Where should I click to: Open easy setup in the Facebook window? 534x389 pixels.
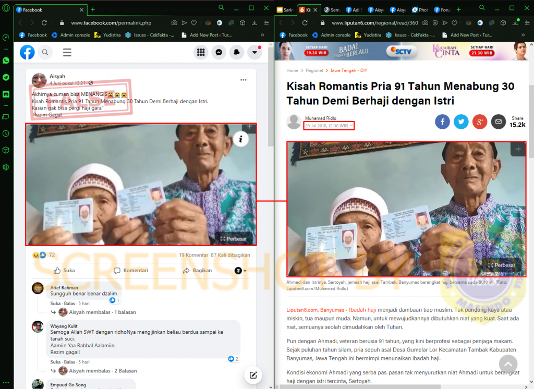click(x=266, y=23)
